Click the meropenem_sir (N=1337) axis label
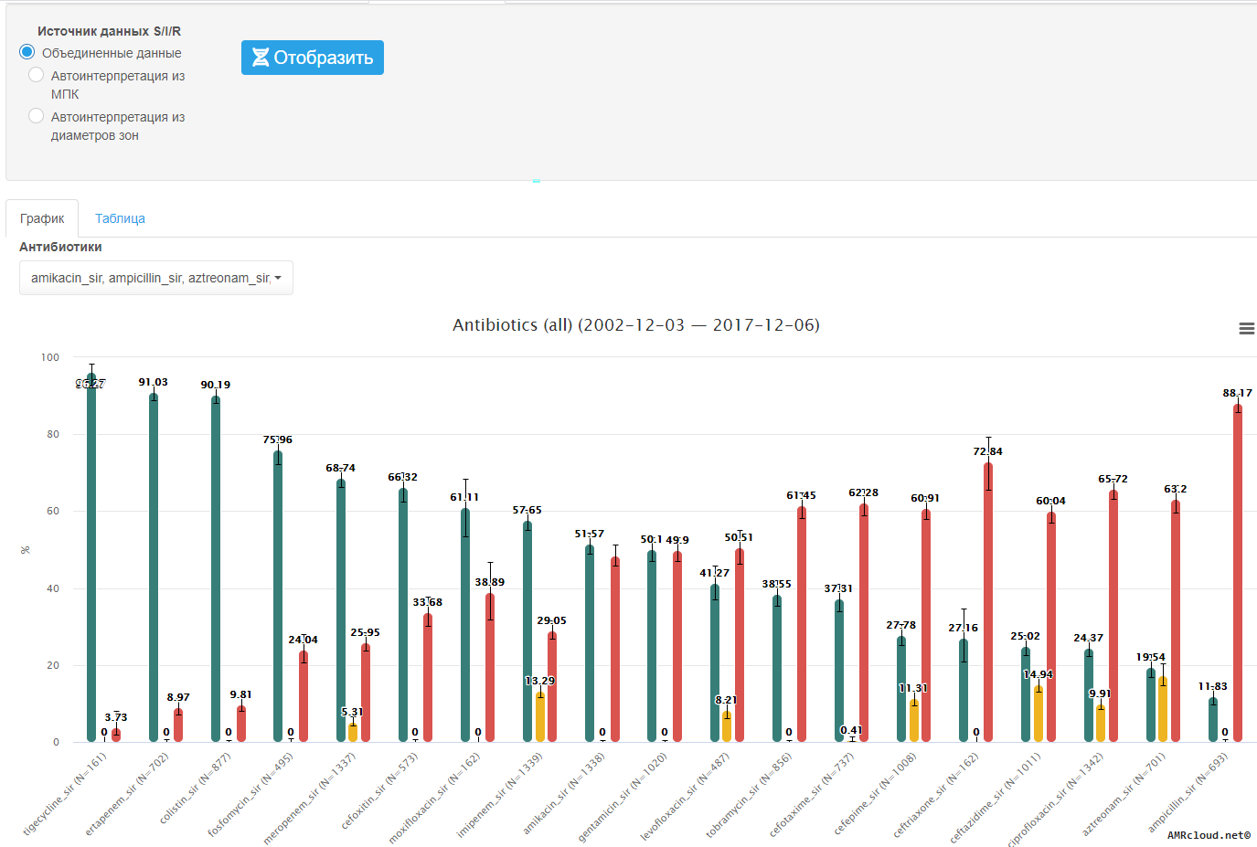 (x=310, y=798)
